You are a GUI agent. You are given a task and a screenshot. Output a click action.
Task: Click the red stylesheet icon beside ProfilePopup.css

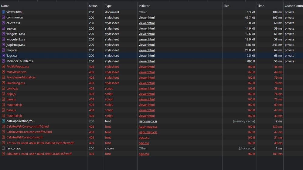coord(3,67)
